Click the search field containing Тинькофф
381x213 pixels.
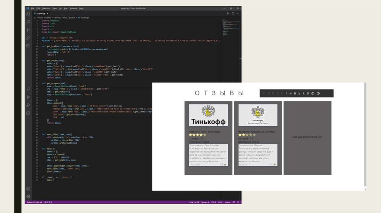point(297,93)
